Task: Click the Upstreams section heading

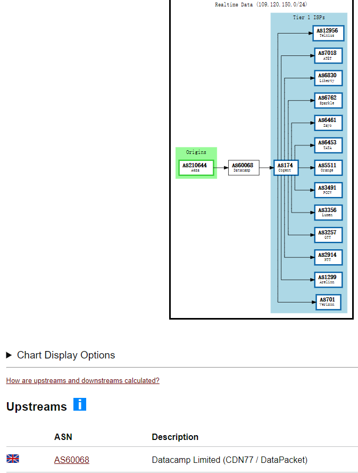Action: coord(37,406)
